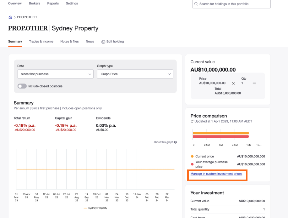
Task: Click the orange Current price bar
Action: [220, 133]
